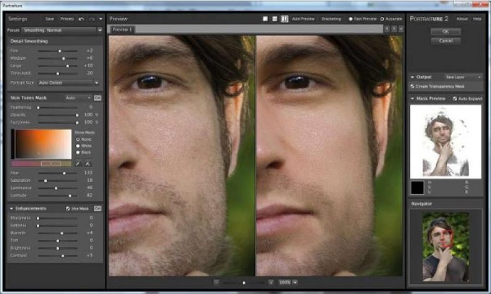491x294 pixels.
Task: Open the Preset Smoothing Normal dropdown
Action: pos(62,31)
